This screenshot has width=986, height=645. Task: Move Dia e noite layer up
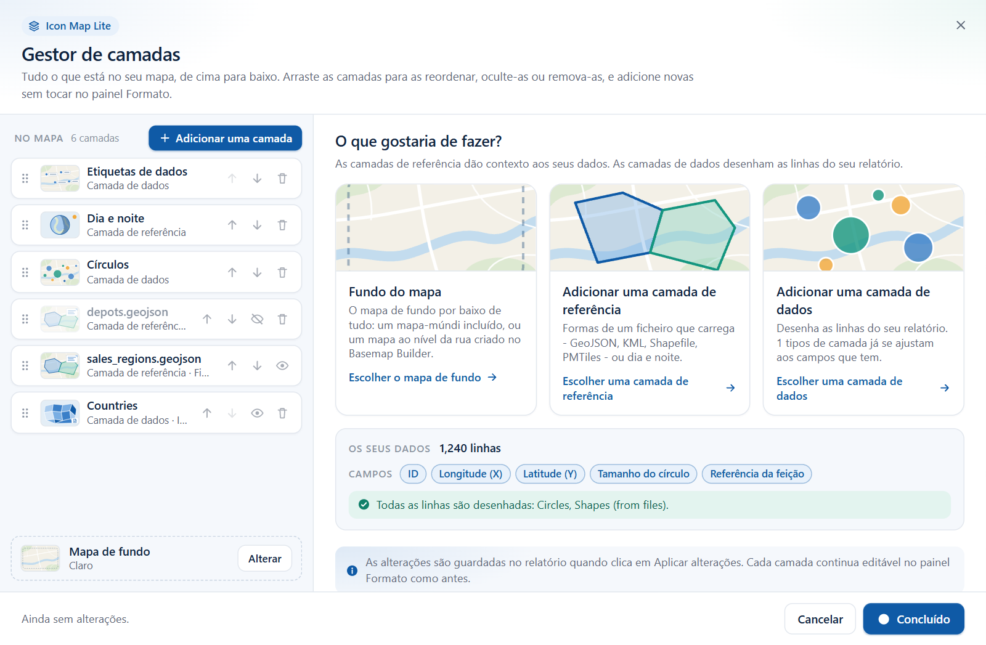point(232,225)
